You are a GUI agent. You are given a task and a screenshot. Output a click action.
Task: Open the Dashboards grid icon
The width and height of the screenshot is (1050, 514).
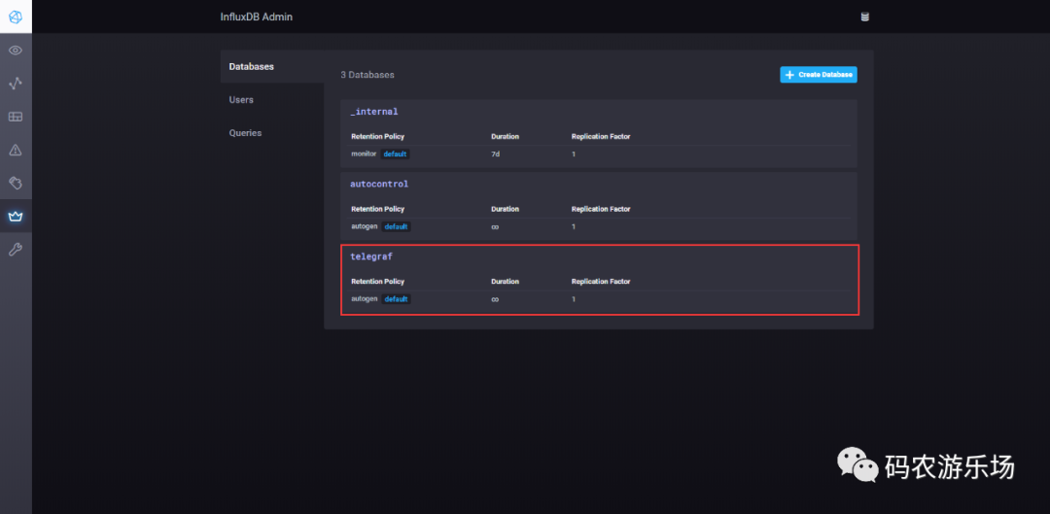tap(16, 117)
